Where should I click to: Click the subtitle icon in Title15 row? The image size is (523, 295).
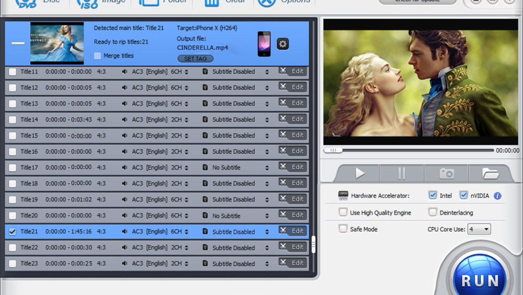205,135
